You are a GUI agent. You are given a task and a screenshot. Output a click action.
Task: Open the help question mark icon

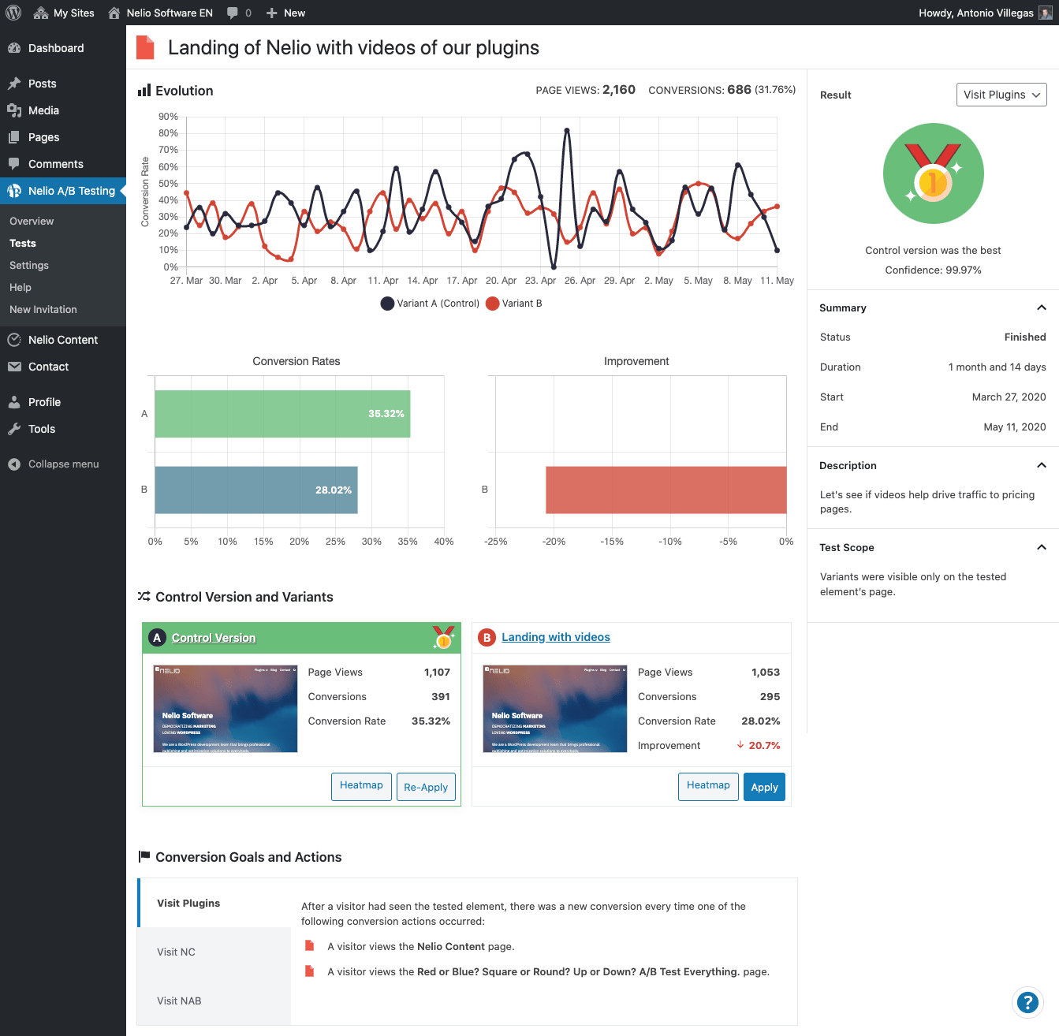click(x=1027, y=1002)
